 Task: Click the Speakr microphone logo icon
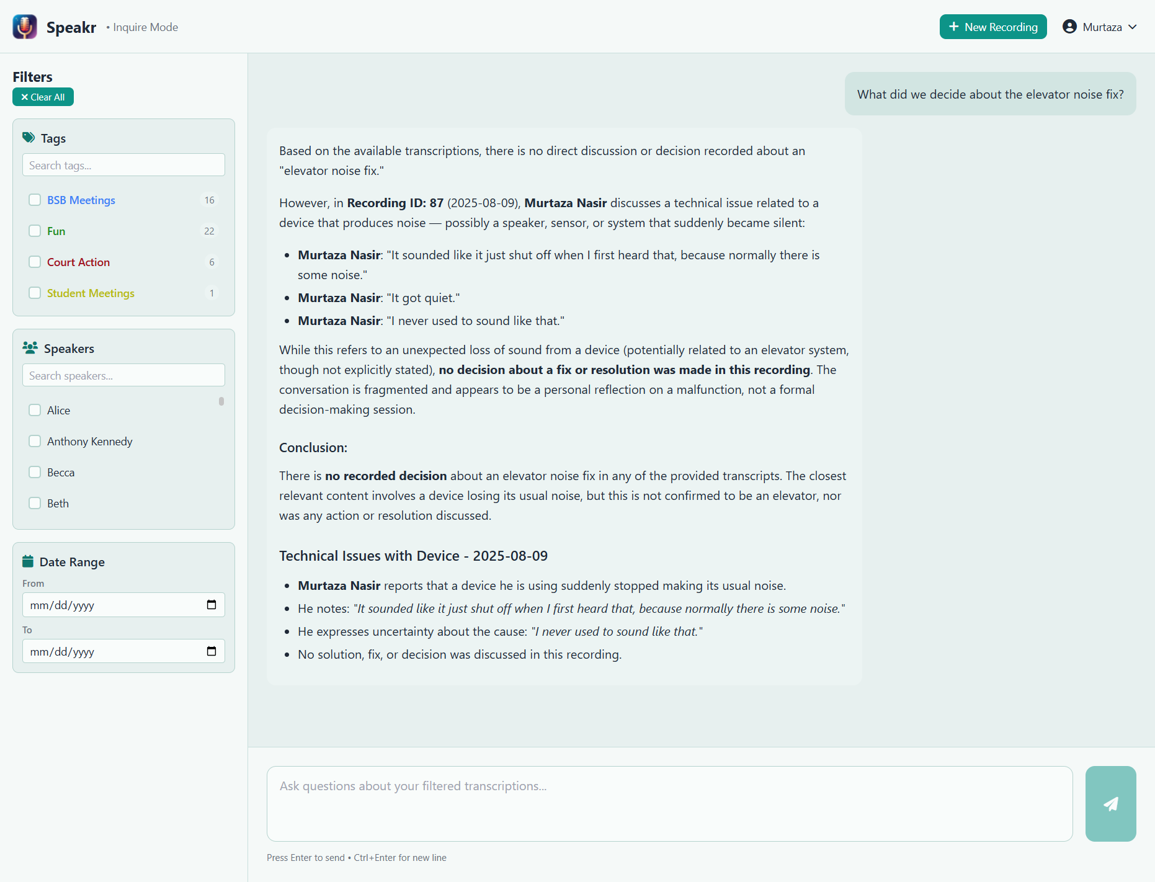(25, 27)
